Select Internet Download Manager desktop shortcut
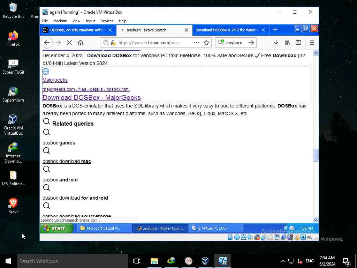 pyautogui.click(x=13, y=153)
